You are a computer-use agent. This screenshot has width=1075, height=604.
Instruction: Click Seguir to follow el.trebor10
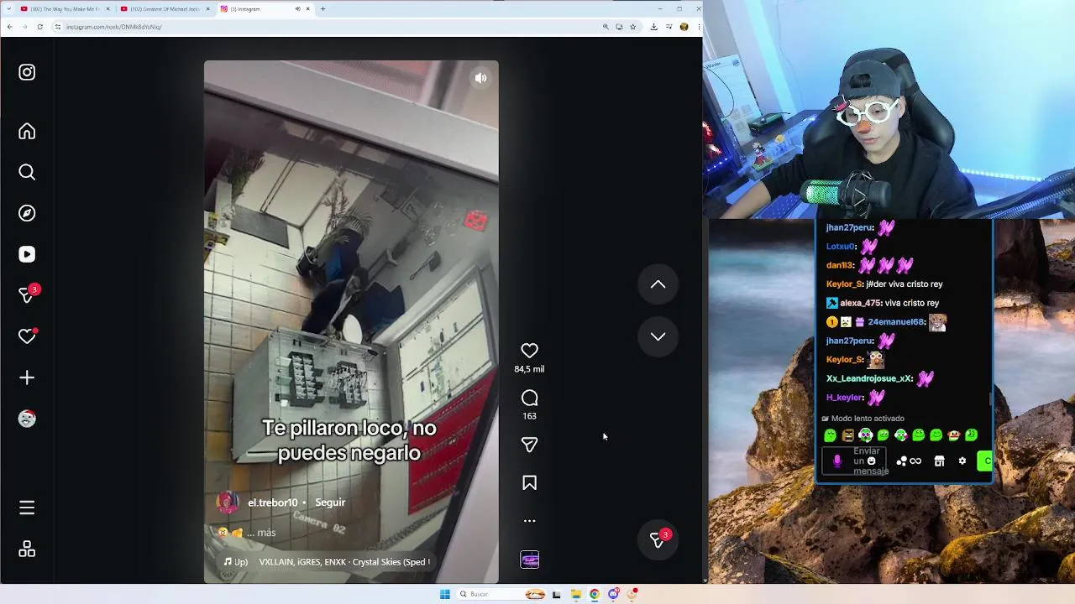330,502
